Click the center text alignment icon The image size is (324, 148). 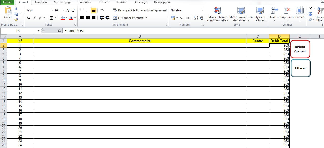pyautogui.click(x=88, y=18)
